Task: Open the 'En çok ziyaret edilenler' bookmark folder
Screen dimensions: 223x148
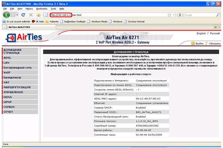Action: click(x=16, y=21)
